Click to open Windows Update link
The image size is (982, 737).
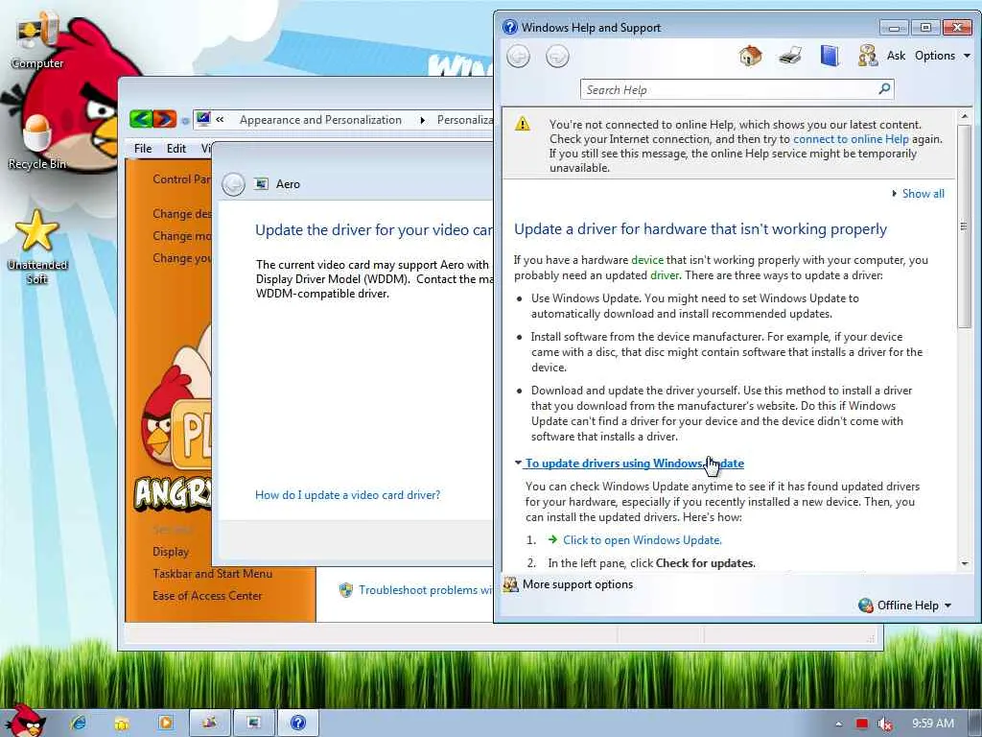[x=642, y=540]
